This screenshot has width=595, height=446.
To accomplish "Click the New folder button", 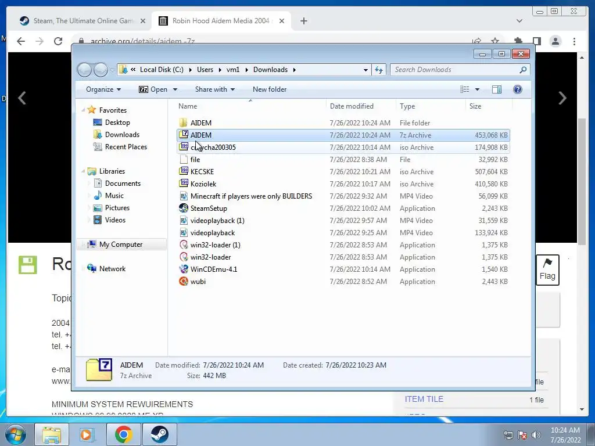I will pos(270,89).
